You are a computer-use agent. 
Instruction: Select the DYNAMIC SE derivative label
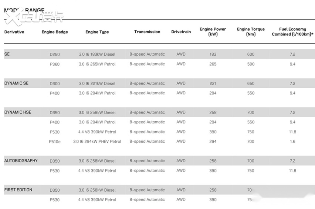click(16, 83)
